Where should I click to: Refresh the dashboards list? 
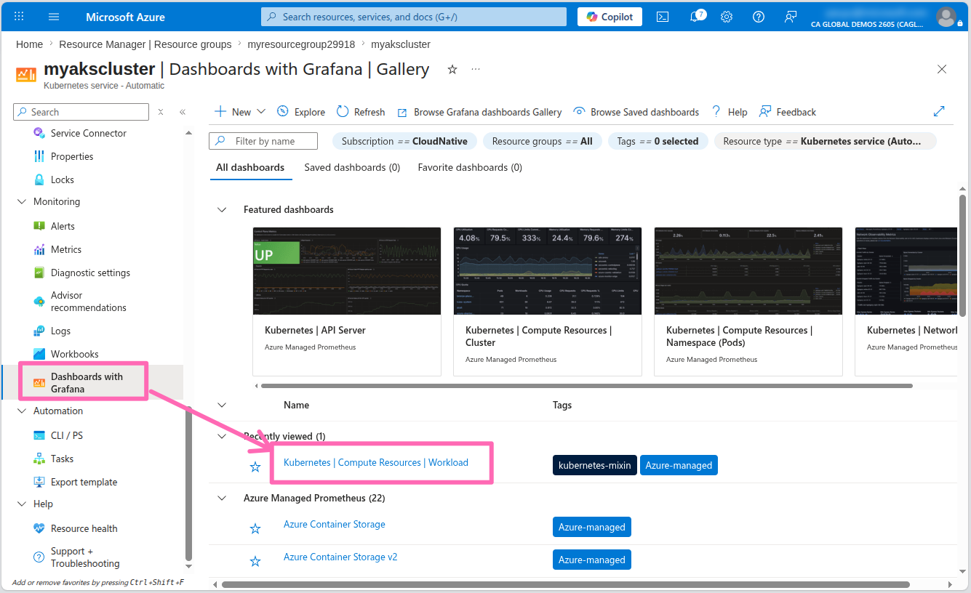(361, 112)
